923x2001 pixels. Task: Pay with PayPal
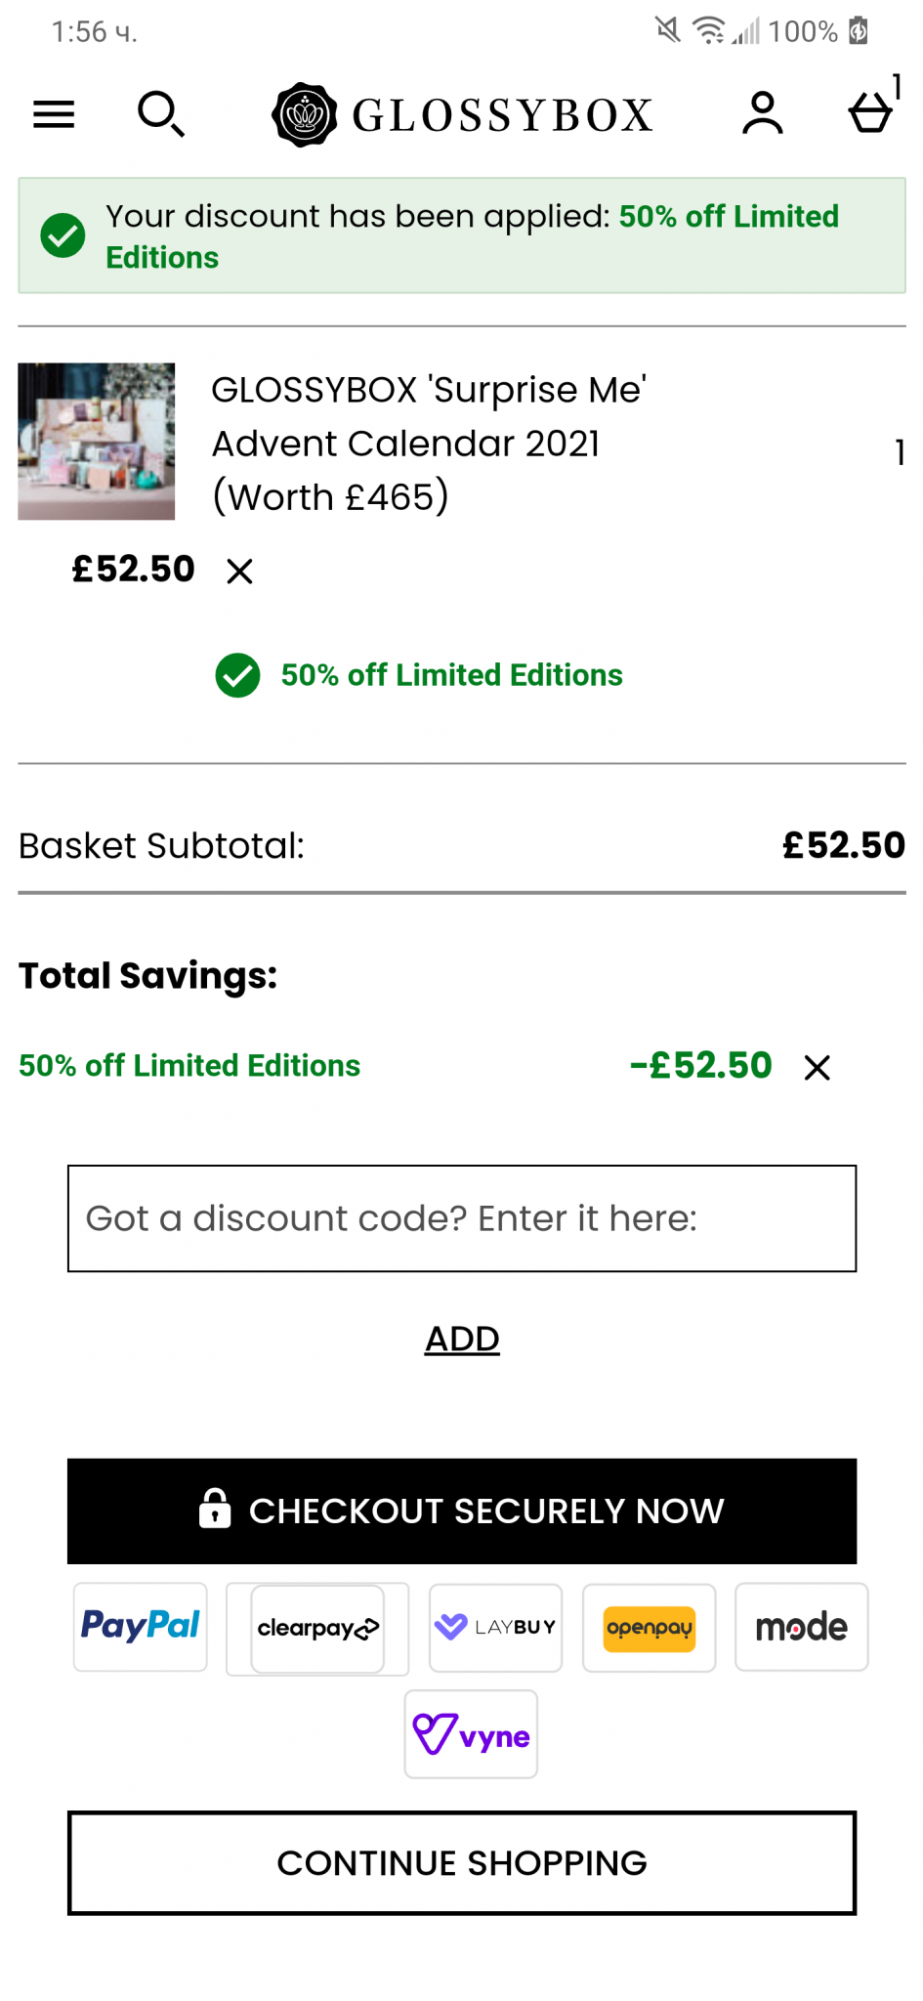coord(141,1627)
